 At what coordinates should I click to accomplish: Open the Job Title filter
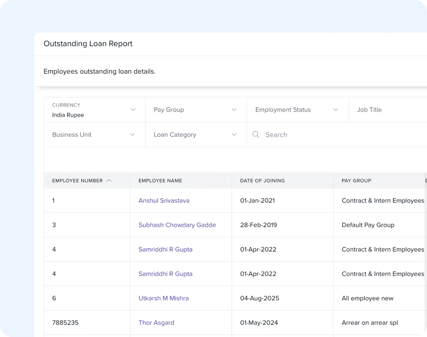point(388,110)
